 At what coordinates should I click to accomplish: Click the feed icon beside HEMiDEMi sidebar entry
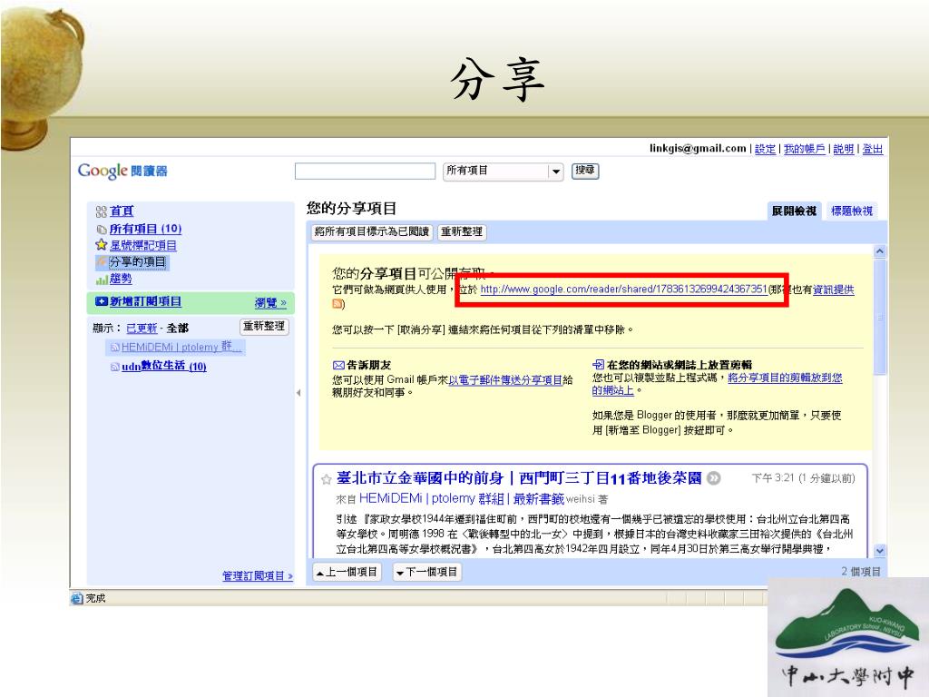[x=115, y=348]
